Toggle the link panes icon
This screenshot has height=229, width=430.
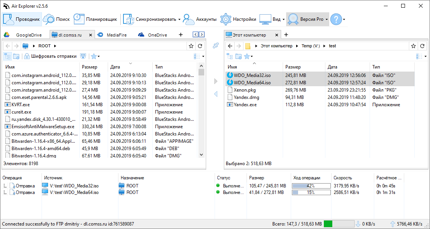point(215,45)
